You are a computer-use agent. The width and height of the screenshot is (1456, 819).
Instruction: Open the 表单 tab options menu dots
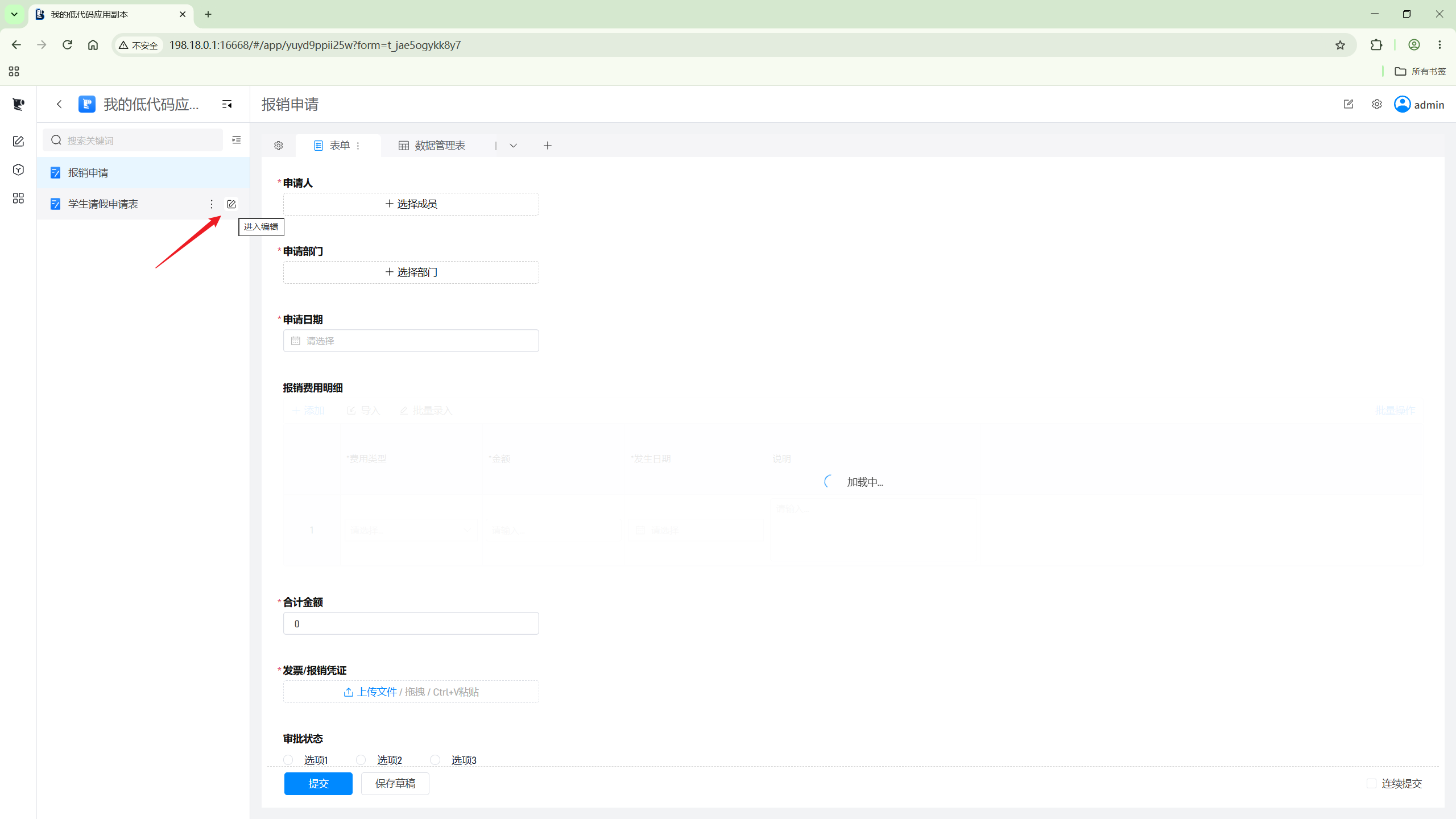click(358, 146)
